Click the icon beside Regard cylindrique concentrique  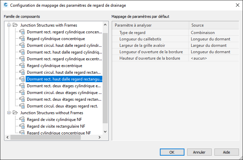pos(22,39)
